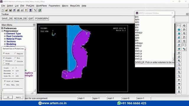Click the RESUM_DB toolbar button
This screenshot has height=106, width=189.
point(20,19)
